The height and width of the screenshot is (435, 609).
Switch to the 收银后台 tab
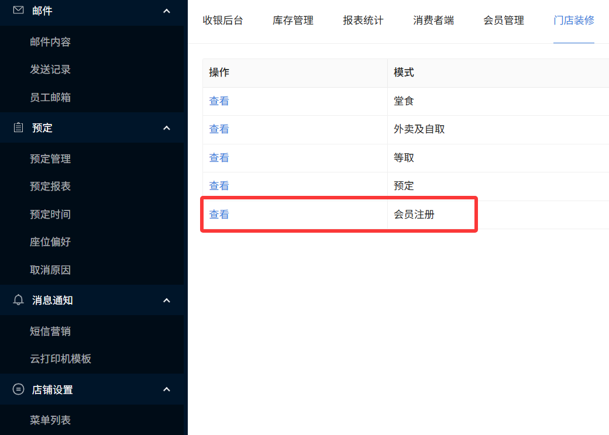click(223, 20)
